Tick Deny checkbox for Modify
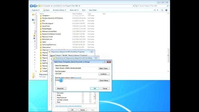The height and width of the screenshot is (112, 199). coord(90,96)
